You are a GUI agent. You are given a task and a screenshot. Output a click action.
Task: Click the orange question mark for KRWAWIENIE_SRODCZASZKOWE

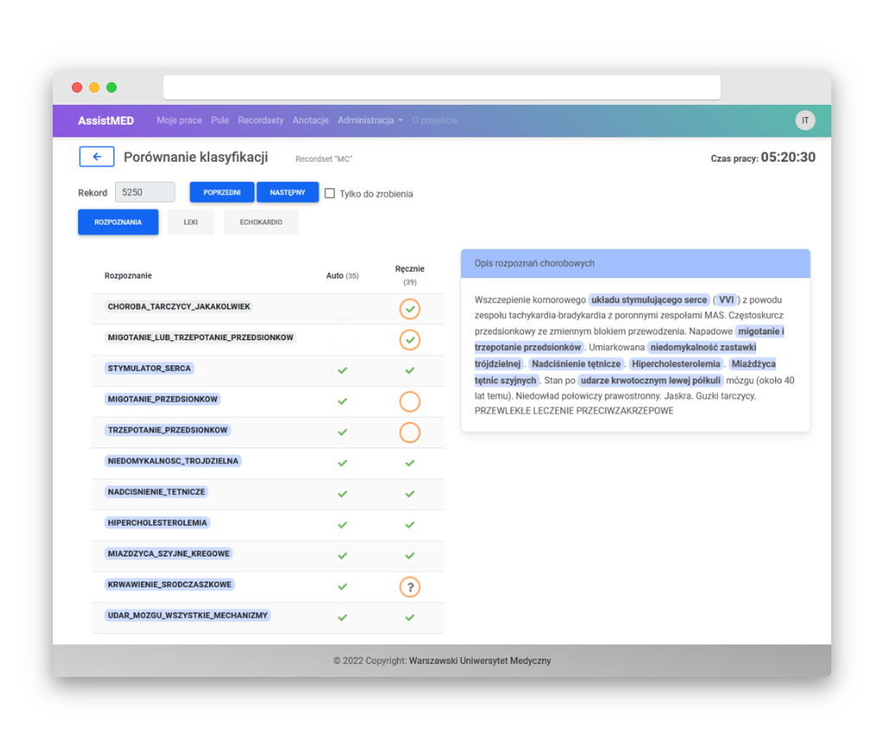(x=409, y=587)
